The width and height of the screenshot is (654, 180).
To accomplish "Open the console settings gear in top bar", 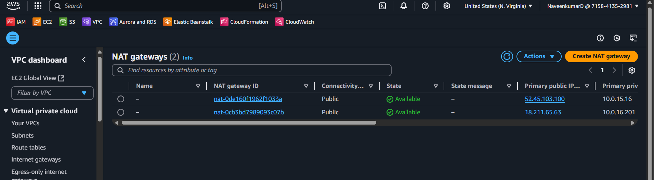I will [447, 6].
